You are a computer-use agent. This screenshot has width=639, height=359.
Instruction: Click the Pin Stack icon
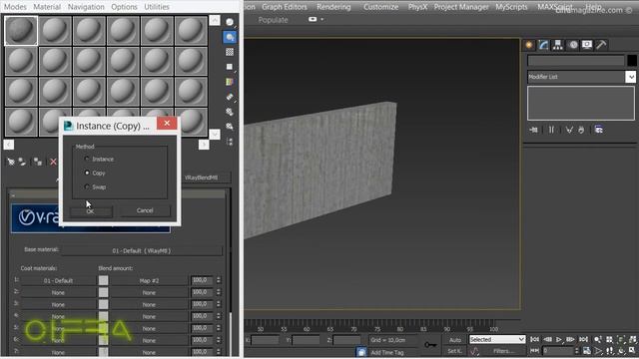[533, 130]
